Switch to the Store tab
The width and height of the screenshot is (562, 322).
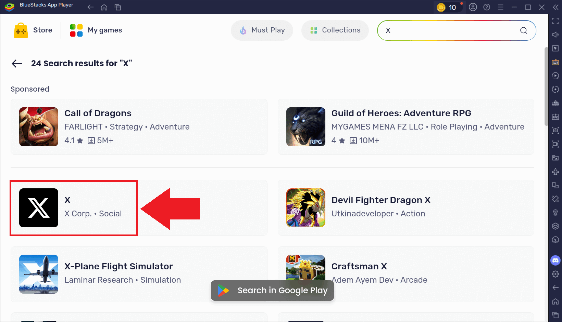click(x=33, y=30)
